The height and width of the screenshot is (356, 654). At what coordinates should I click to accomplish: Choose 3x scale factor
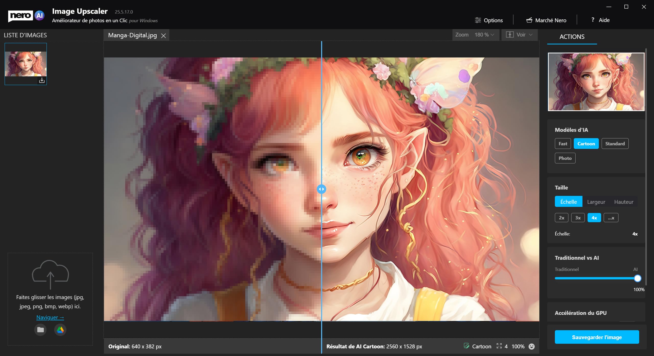tap(578, 218)
